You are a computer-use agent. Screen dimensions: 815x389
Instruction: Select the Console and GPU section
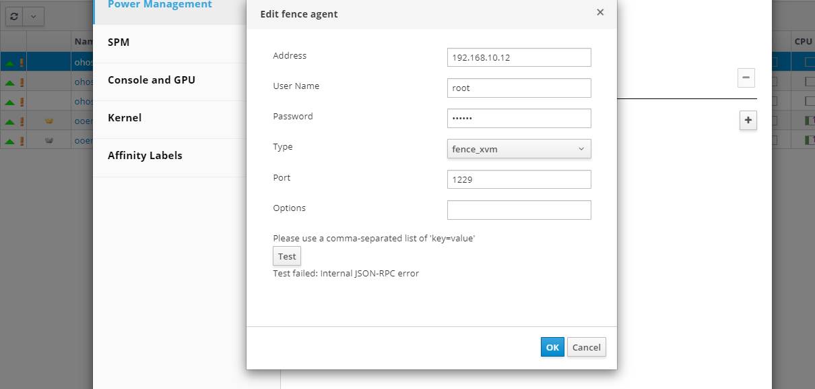click(x=152, y=80)
